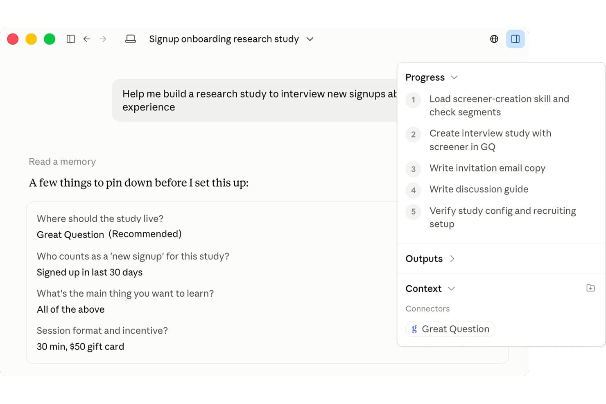Collapse the Progress section chevron
The image size is (606, 404).
454,77
